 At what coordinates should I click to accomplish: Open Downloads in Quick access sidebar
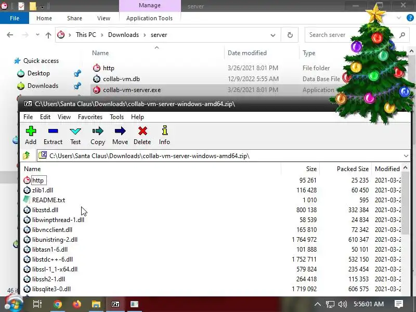click(43, 86)
